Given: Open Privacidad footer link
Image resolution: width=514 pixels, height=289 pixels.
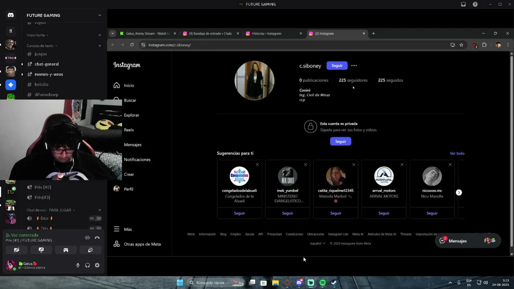Looking at the screenshot, I should point(274,234).
